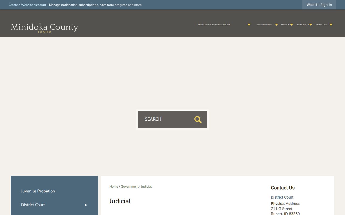
Task: Open the Legal Notices/Publications menu
Action: click(214, 24)
